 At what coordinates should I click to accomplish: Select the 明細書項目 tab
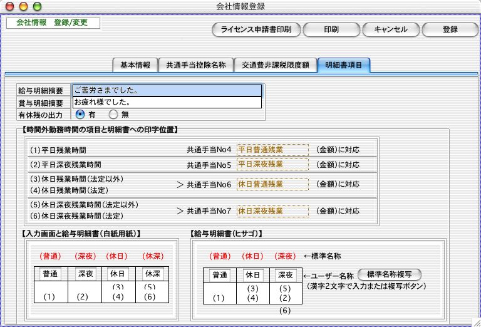tap(343, 65)
